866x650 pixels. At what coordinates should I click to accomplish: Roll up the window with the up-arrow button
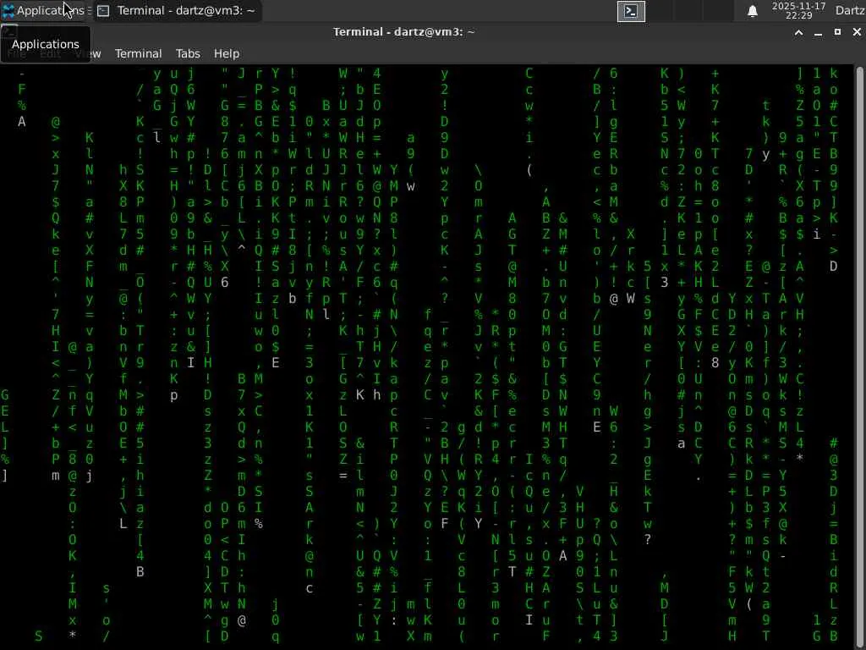(798, 33)
